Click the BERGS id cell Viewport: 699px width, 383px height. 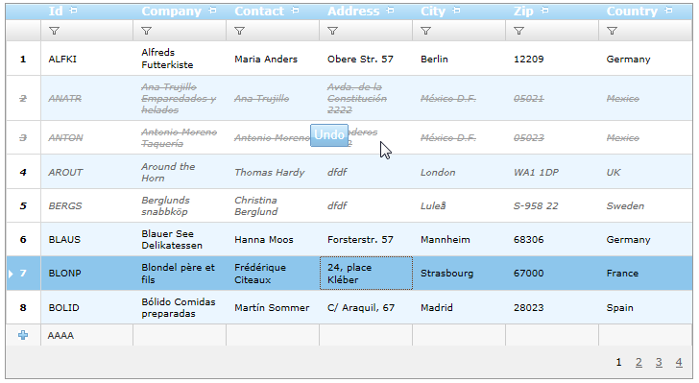87,206
